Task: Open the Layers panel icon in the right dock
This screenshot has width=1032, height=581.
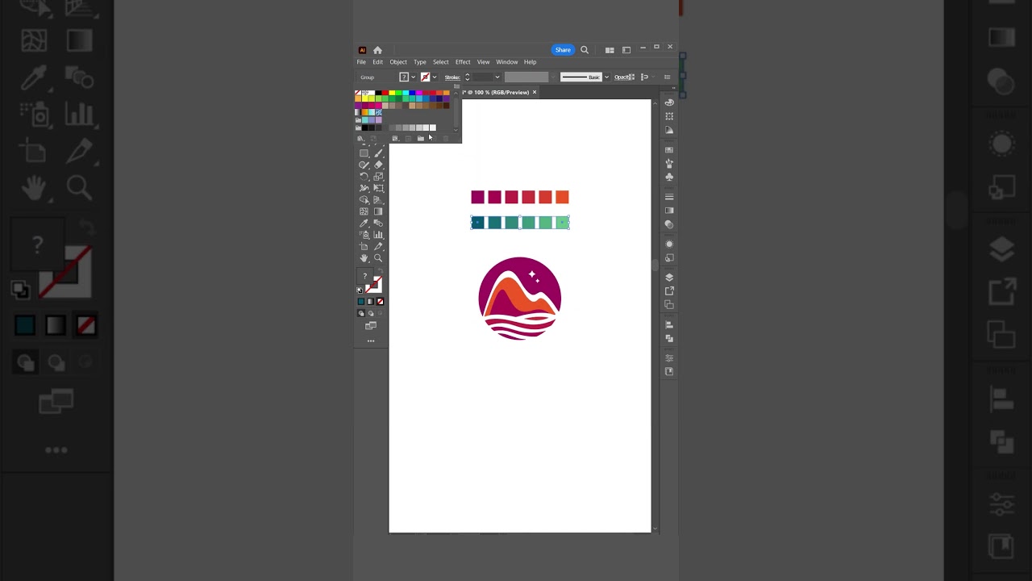Action: point(669,277)
